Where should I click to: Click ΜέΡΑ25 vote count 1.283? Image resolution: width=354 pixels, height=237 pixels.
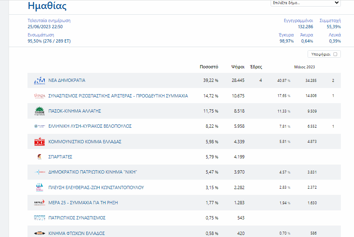(239, 203)
